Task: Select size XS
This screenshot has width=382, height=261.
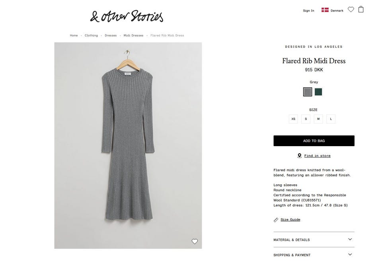Action: [293, 119]
